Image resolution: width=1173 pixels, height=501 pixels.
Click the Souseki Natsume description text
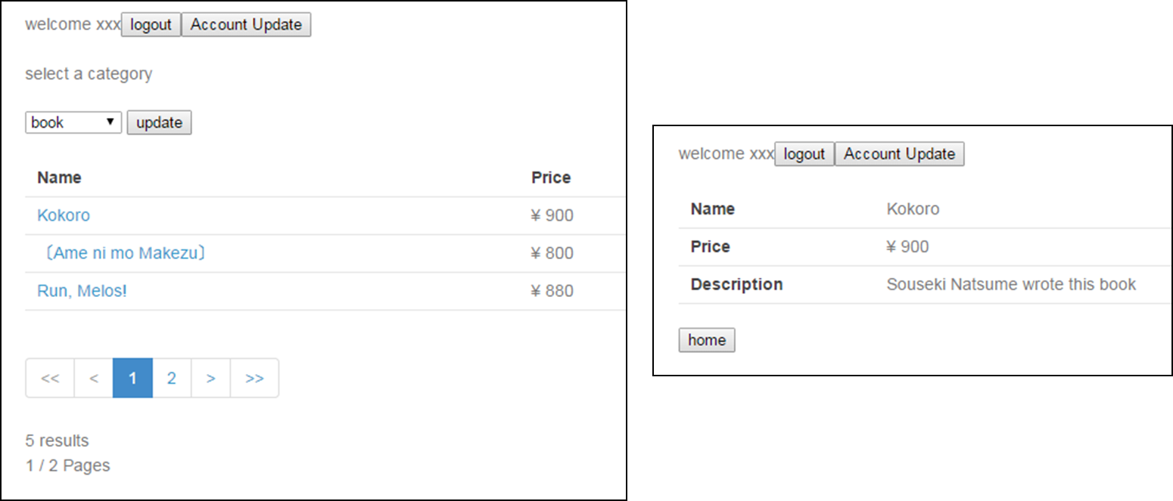pyautogui.click(x=1011, y=285)
